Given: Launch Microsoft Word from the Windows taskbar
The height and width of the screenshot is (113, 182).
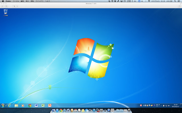Looking at the screenshot, I should pyautogui.click(x=36, y=105).
